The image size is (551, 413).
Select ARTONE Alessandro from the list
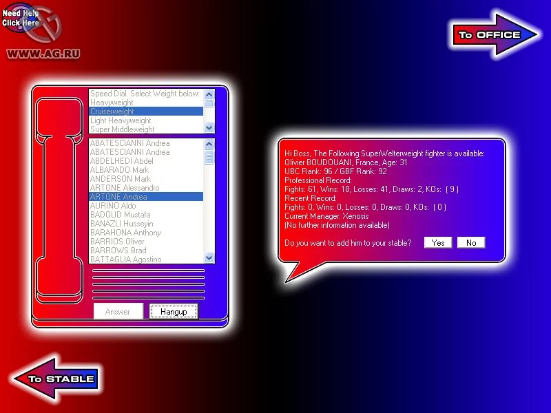pos(146,188)
